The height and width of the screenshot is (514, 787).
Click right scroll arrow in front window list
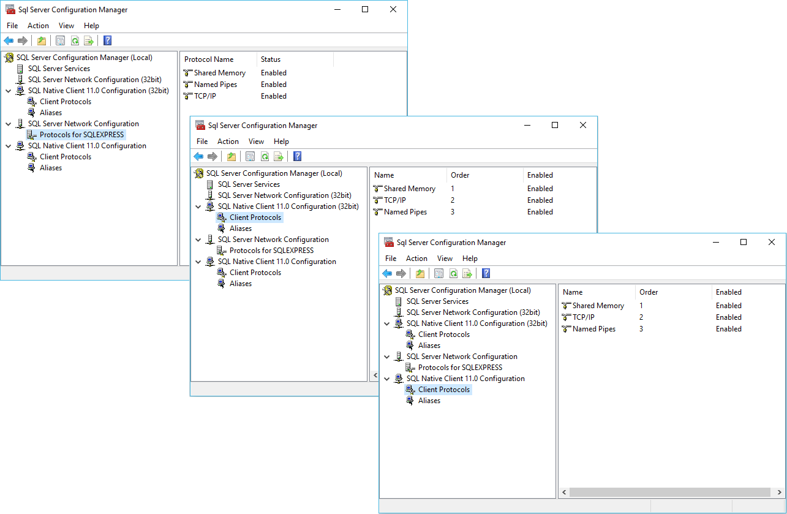(778, 492)
